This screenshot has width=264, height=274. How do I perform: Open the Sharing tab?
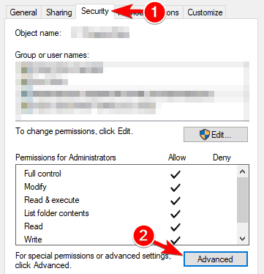[x=59, y=12]
